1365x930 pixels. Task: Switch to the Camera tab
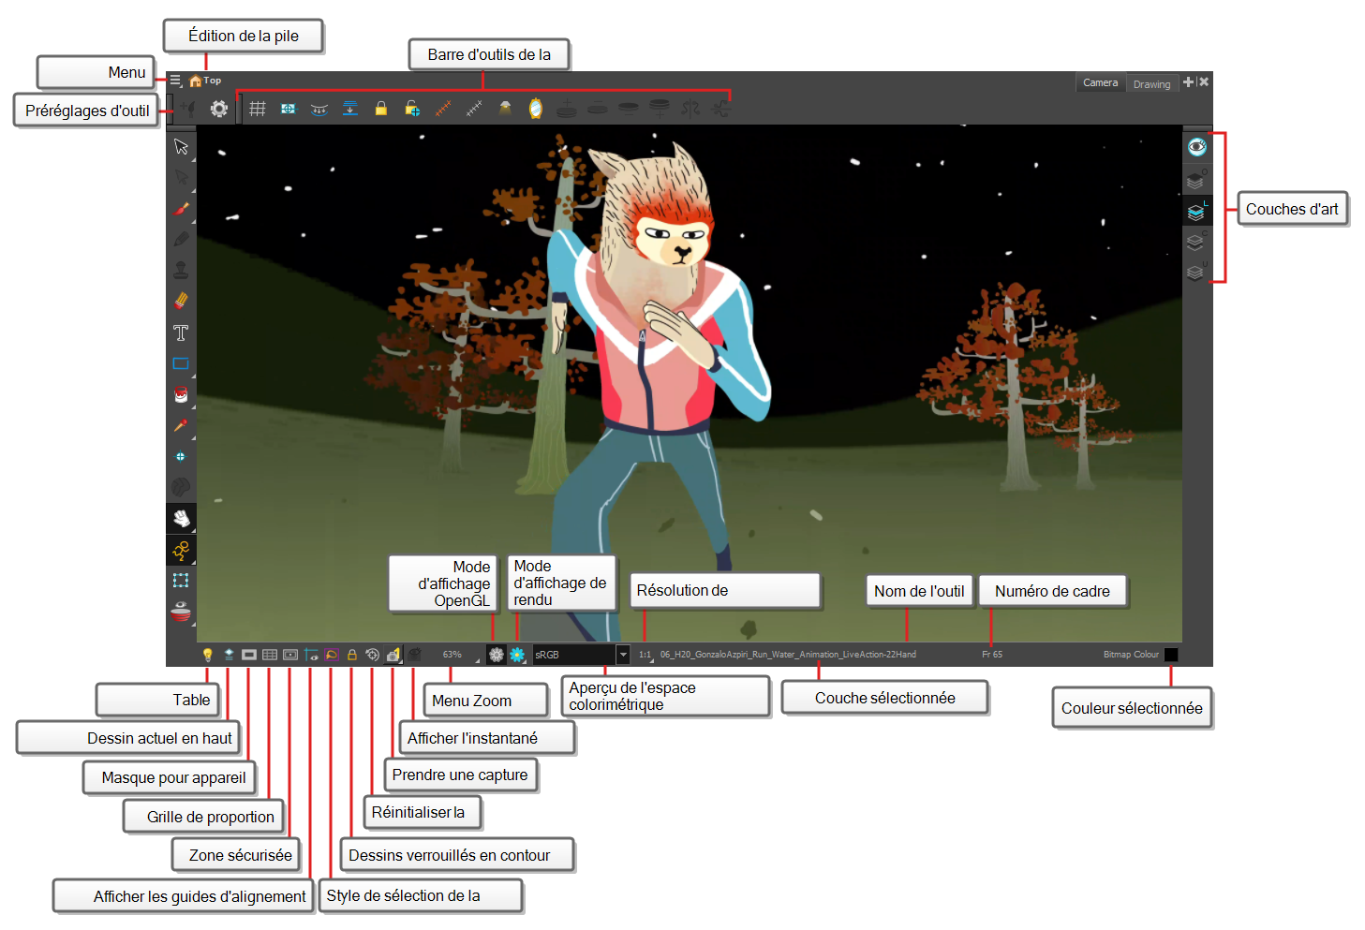(x=1100, y=83)
